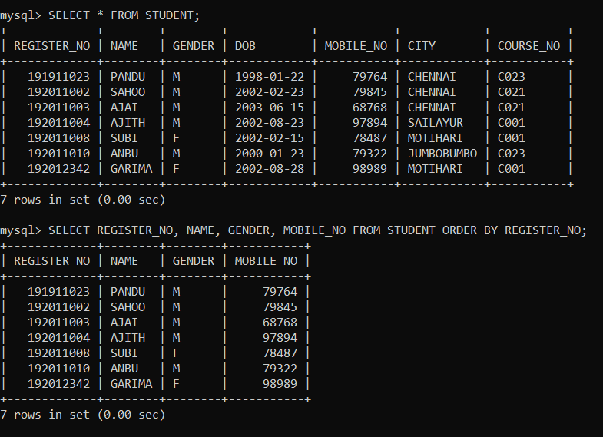This screenshot has height=437, width=603.
Task: Click the MOBILE_NO header in the four-column table
Action: coord(266,261)
